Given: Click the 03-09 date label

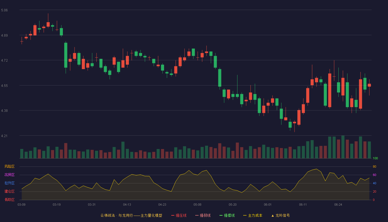Looking at the screenshot, I should click(x=22, y=205).
